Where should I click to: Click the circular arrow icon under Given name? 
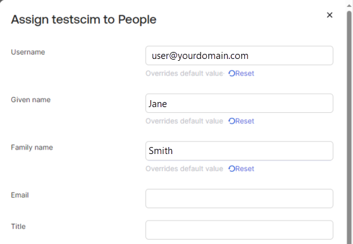tap(232, 121)
